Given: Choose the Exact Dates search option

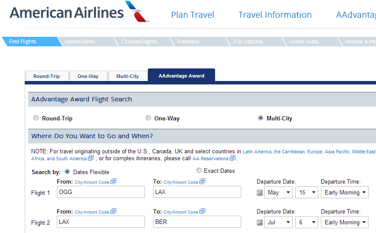Looking at the screenshot, I should pyautogui.click(x=199, y=170).
